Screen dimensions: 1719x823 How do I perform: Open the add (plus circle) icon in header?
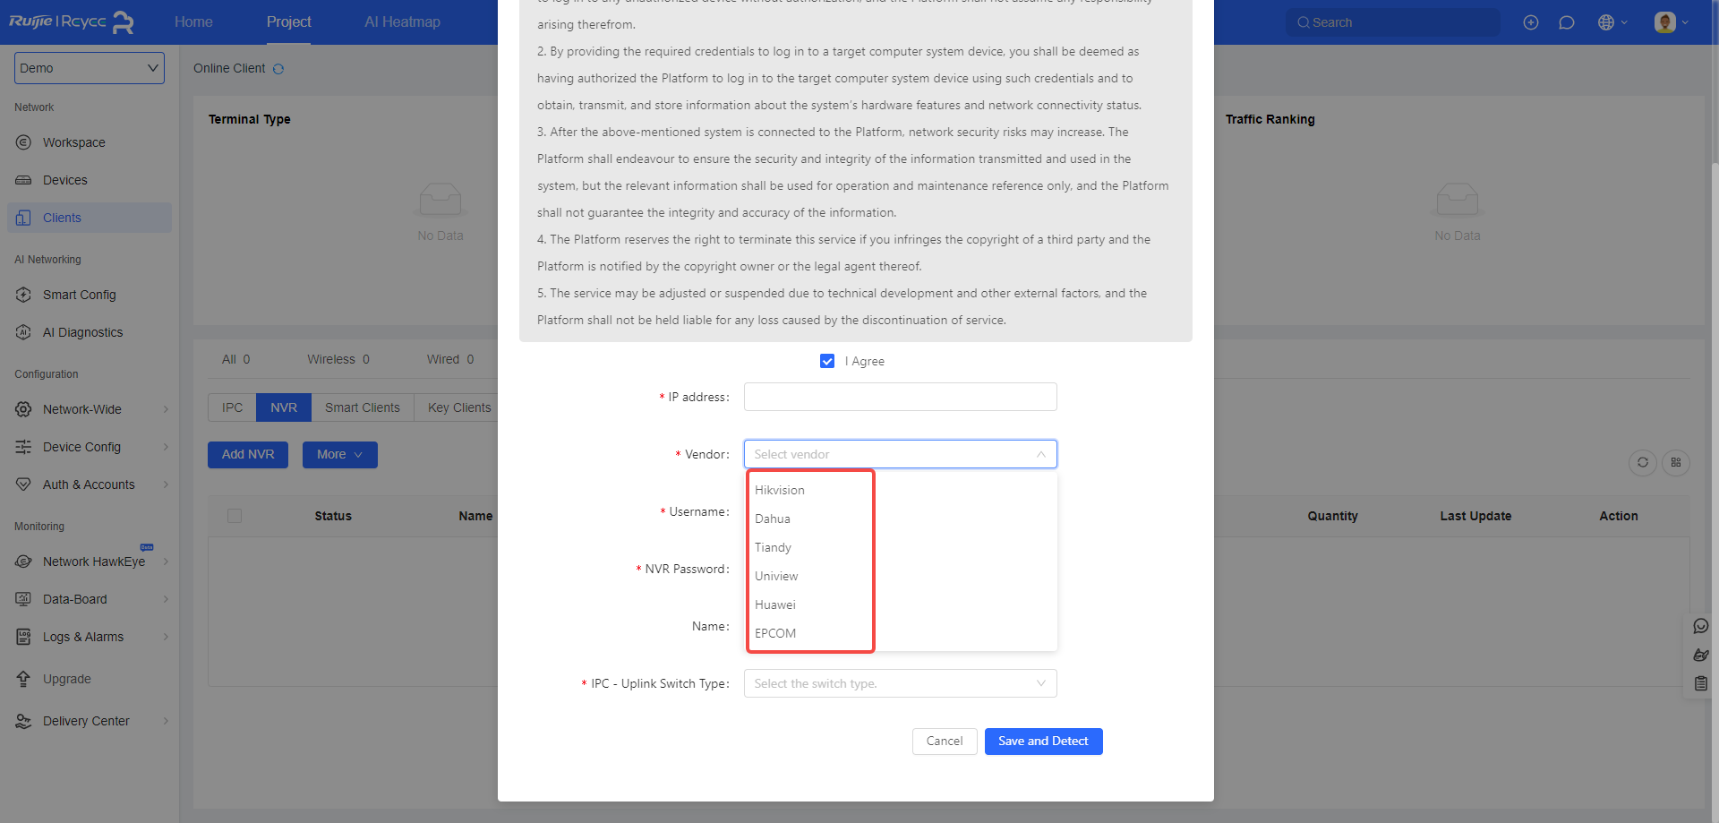[x=1531, y=22]
